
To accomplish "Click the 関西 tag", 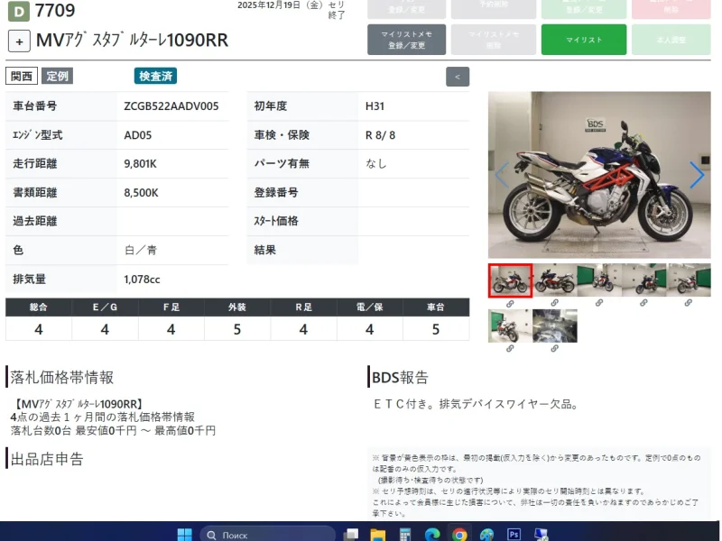I will (22, 76).
